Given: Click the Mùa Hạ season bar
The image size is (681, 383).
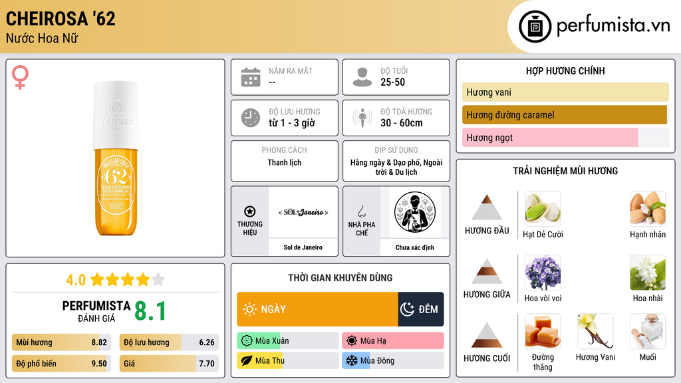Looking at the screenshot, I should (393, 341).
